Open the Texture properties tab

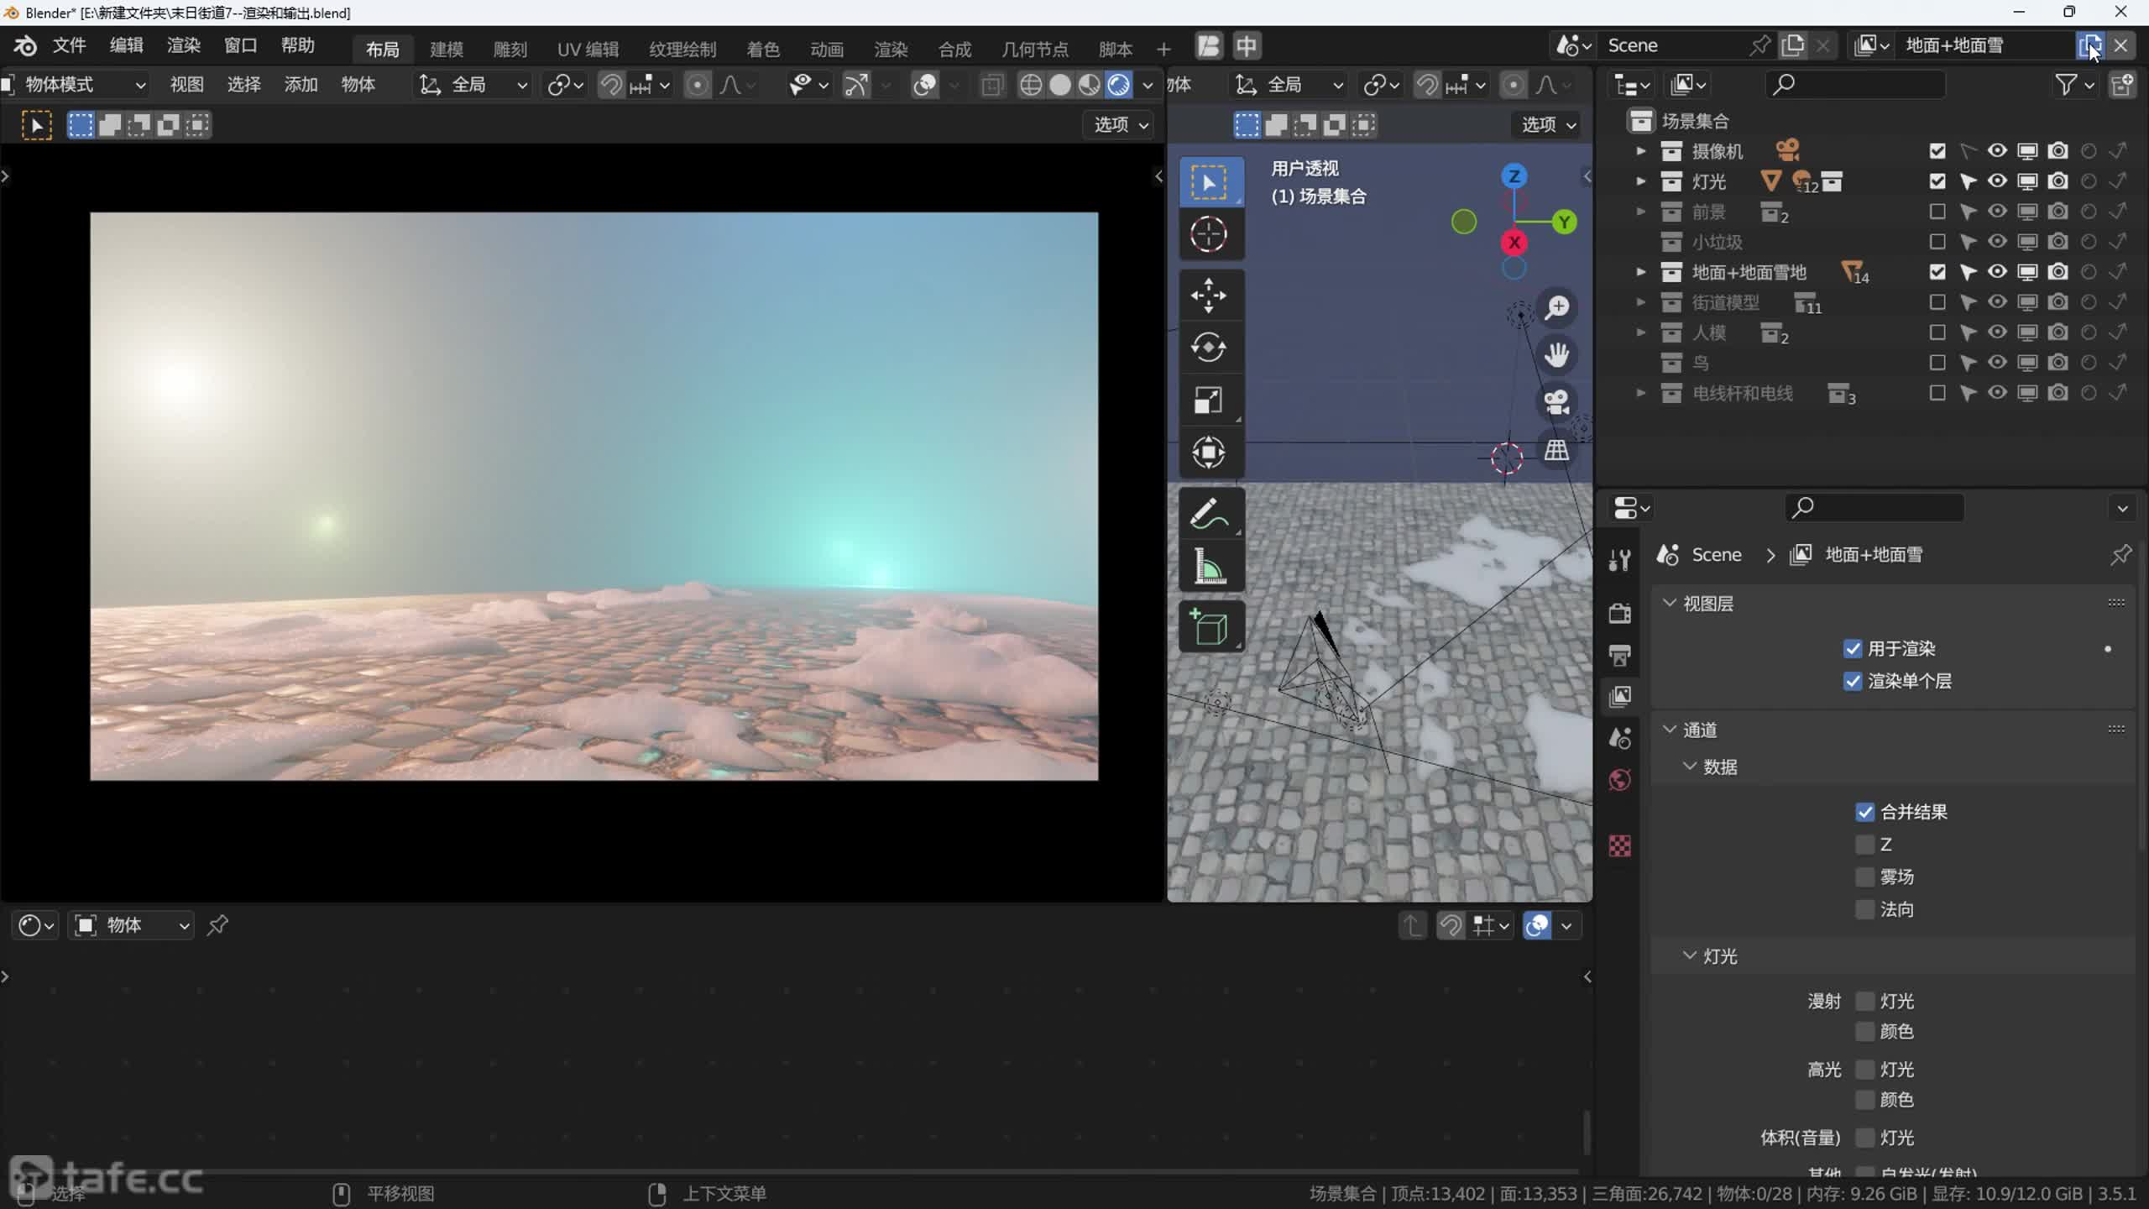coord(1620,845)
